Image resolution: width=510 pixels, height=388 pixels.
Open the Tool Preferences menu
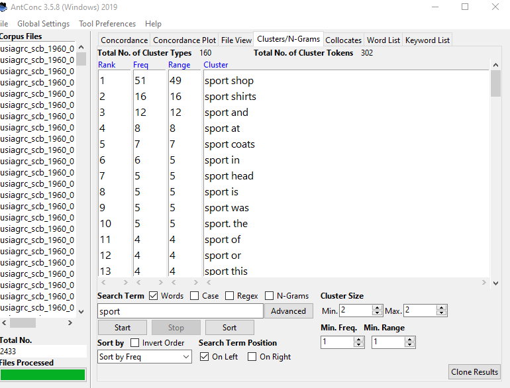coord(107,24)
